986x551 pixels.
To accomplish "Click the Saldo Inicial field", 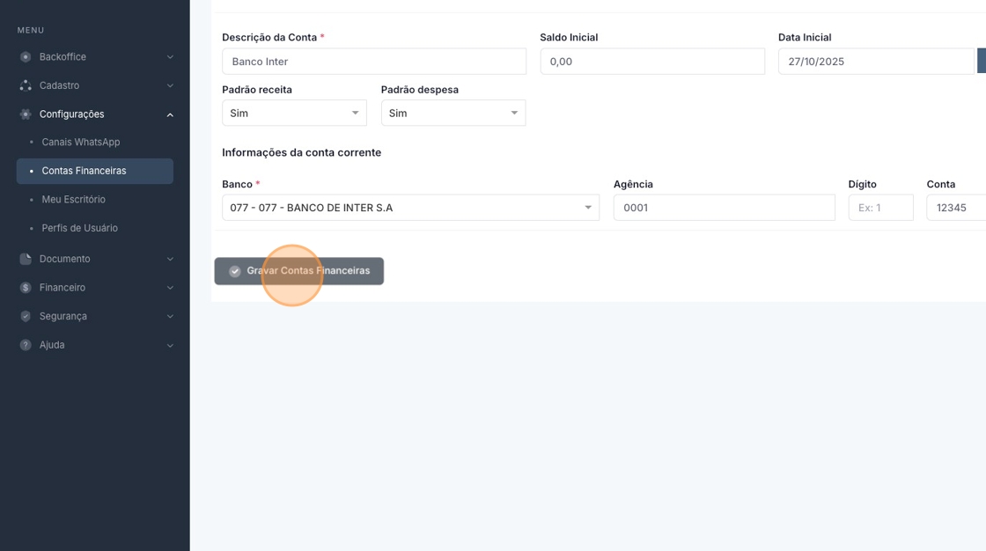I will click(x=652, y=62).
